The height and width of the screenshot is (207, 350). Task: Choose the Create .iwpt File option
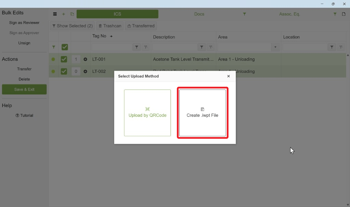202,113
